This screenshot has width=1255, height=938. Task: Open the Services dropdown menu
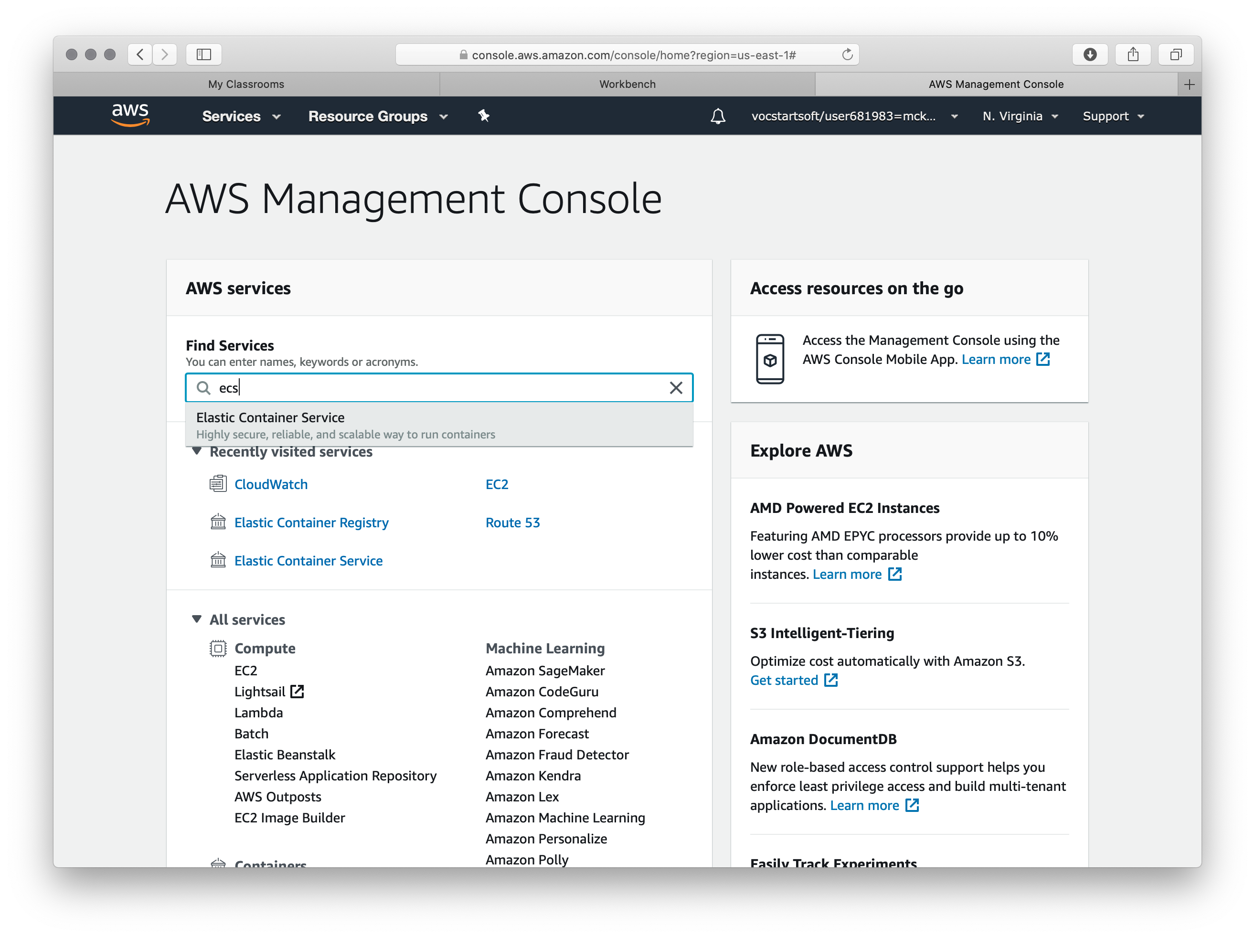click(x=241, y=117)
